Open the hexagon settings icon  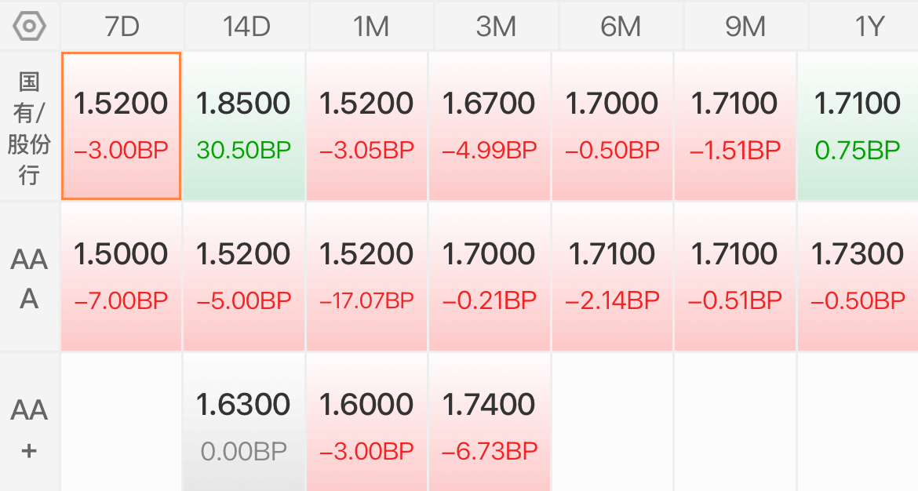click(29, 27)
